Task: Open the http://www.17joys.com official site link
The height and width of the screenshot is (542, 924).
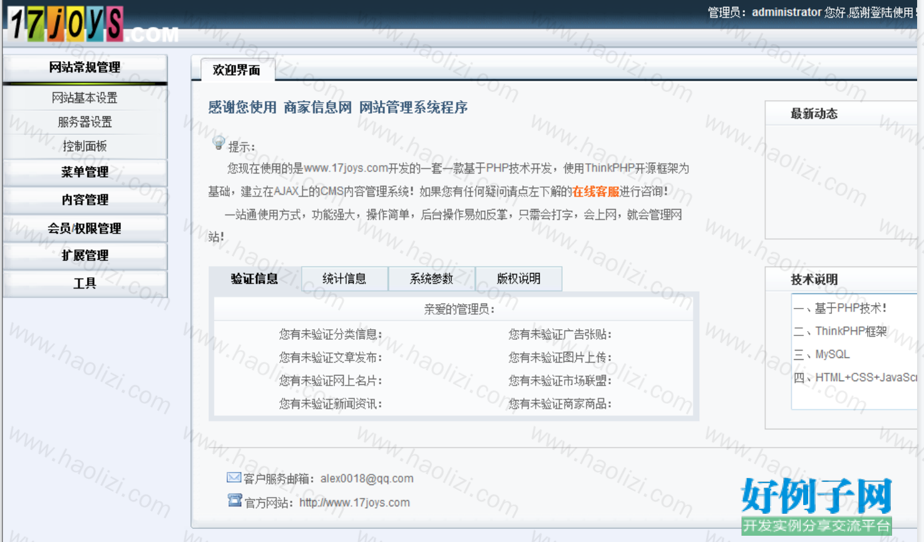Action: (x=354, y=503)
